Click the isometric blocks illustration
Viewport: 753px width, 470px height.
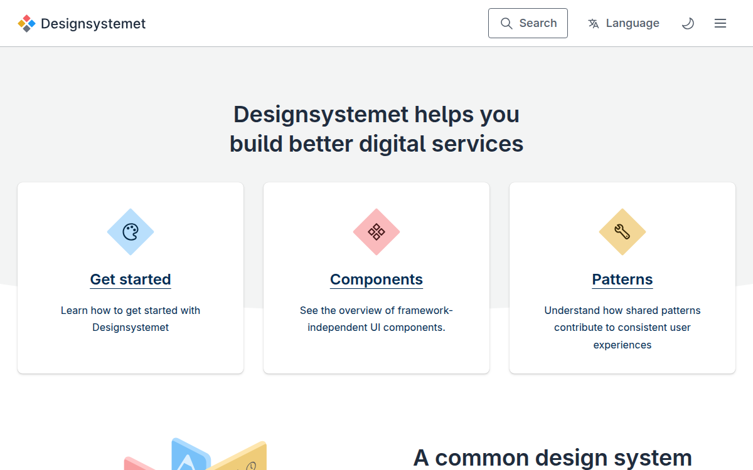[x=195, y=454]
